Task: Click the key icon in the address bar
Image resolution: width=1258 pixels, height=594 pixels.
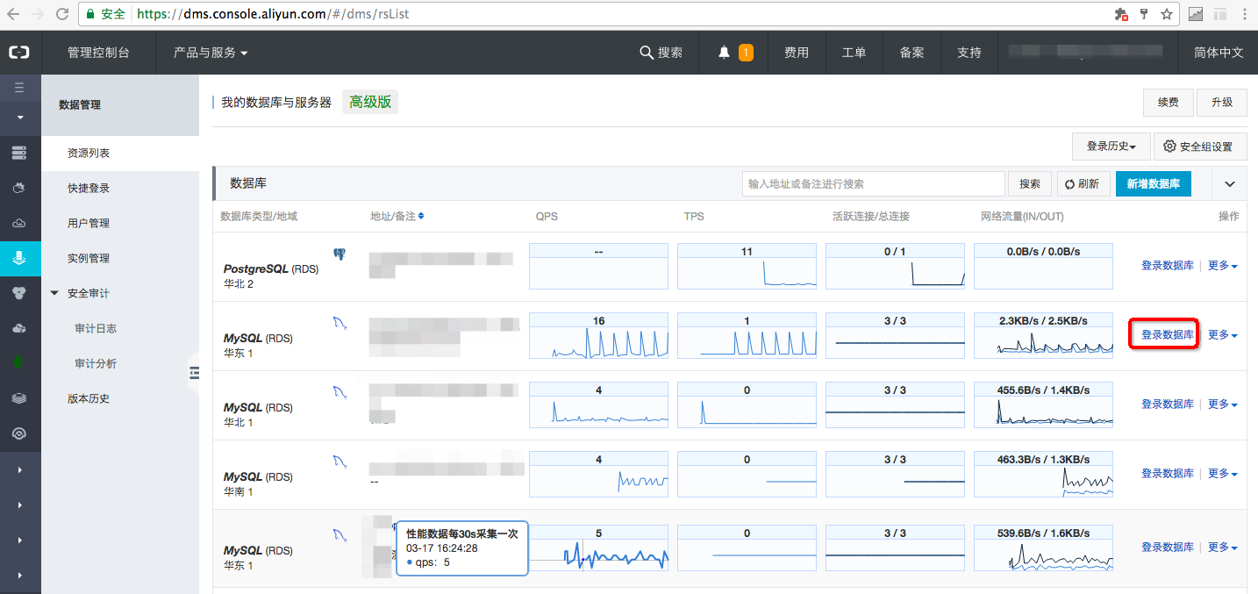Action: (x=1144, y=14)
